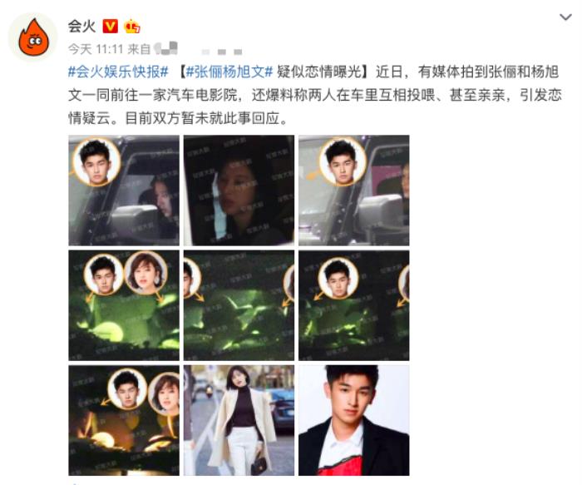
Task: Open first photo of car window
Action: 124,191
